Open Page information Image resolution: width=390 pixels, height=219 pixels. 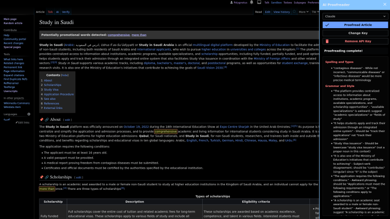14,71
